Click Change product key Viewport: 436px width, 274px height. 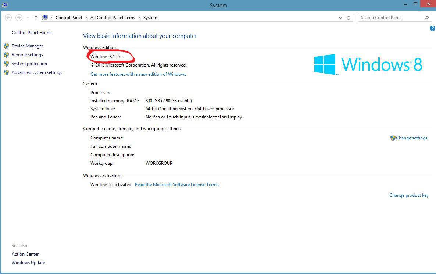pos(409,195)
